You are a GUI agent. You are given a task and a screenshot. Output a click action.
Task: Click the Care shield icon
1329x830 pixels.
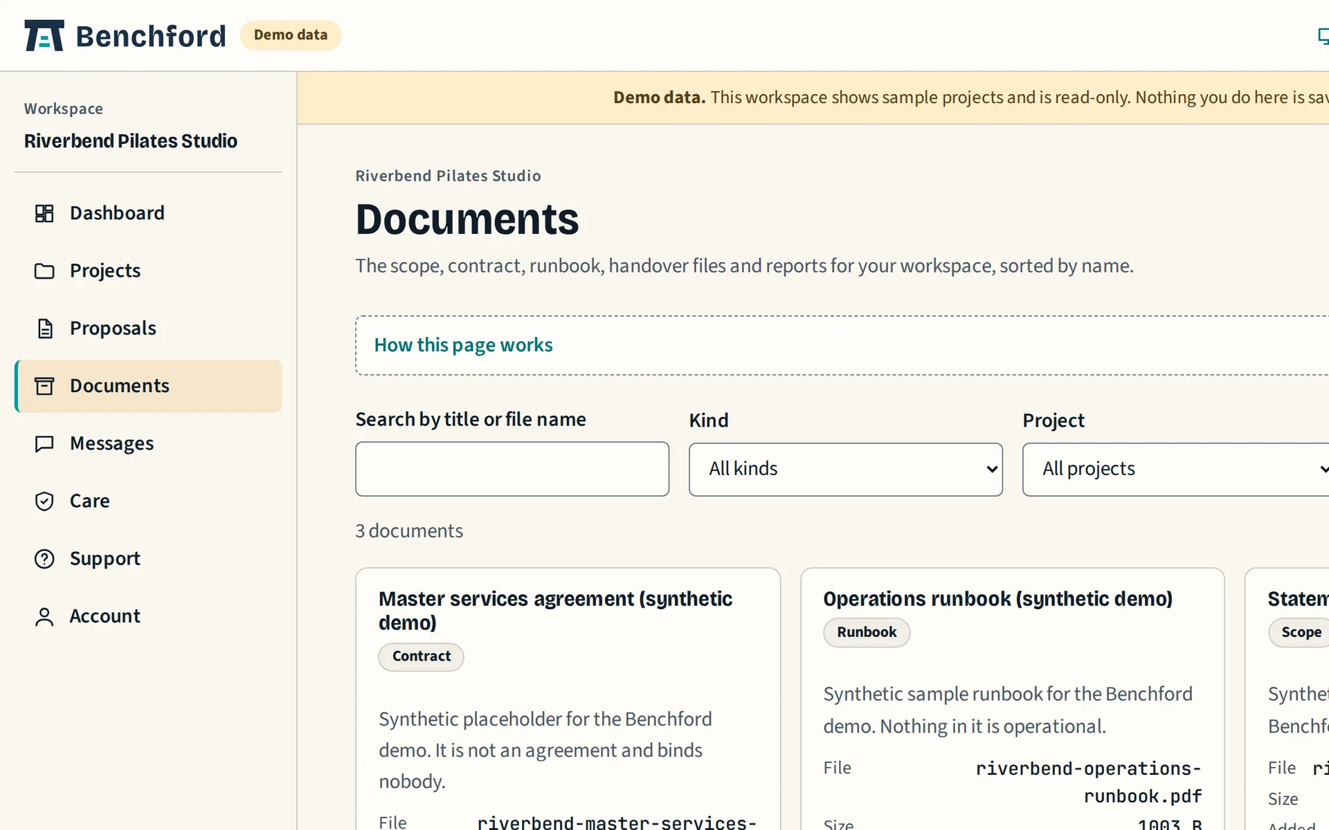pyautogui.click(x=44, y=501)
